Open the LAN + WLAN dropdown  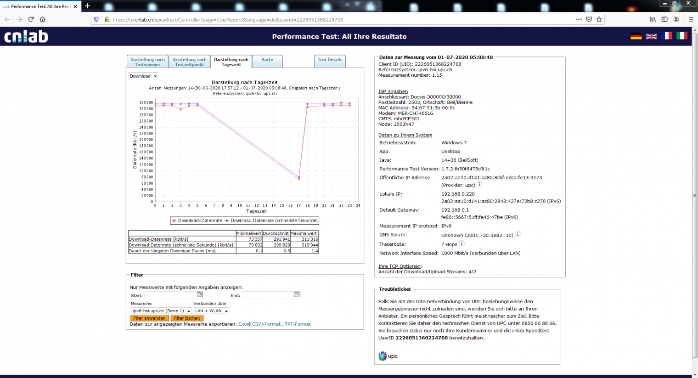tap(211, 311)
